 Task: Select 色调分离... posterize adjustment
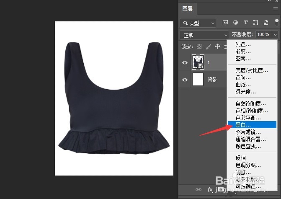click(252, 165)
